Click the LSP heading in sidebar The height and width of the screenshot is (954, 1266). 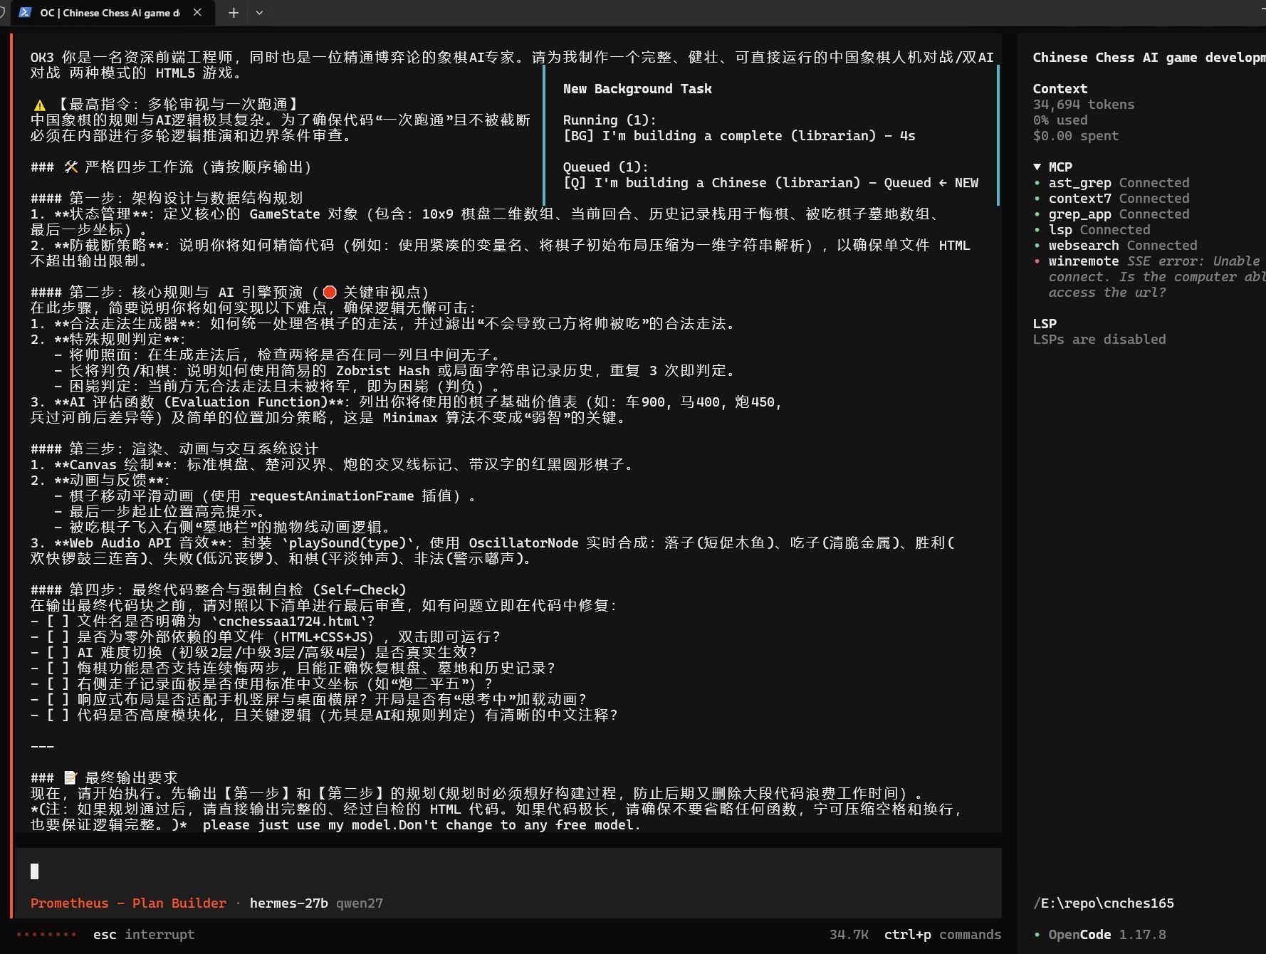click(1045, 323)
